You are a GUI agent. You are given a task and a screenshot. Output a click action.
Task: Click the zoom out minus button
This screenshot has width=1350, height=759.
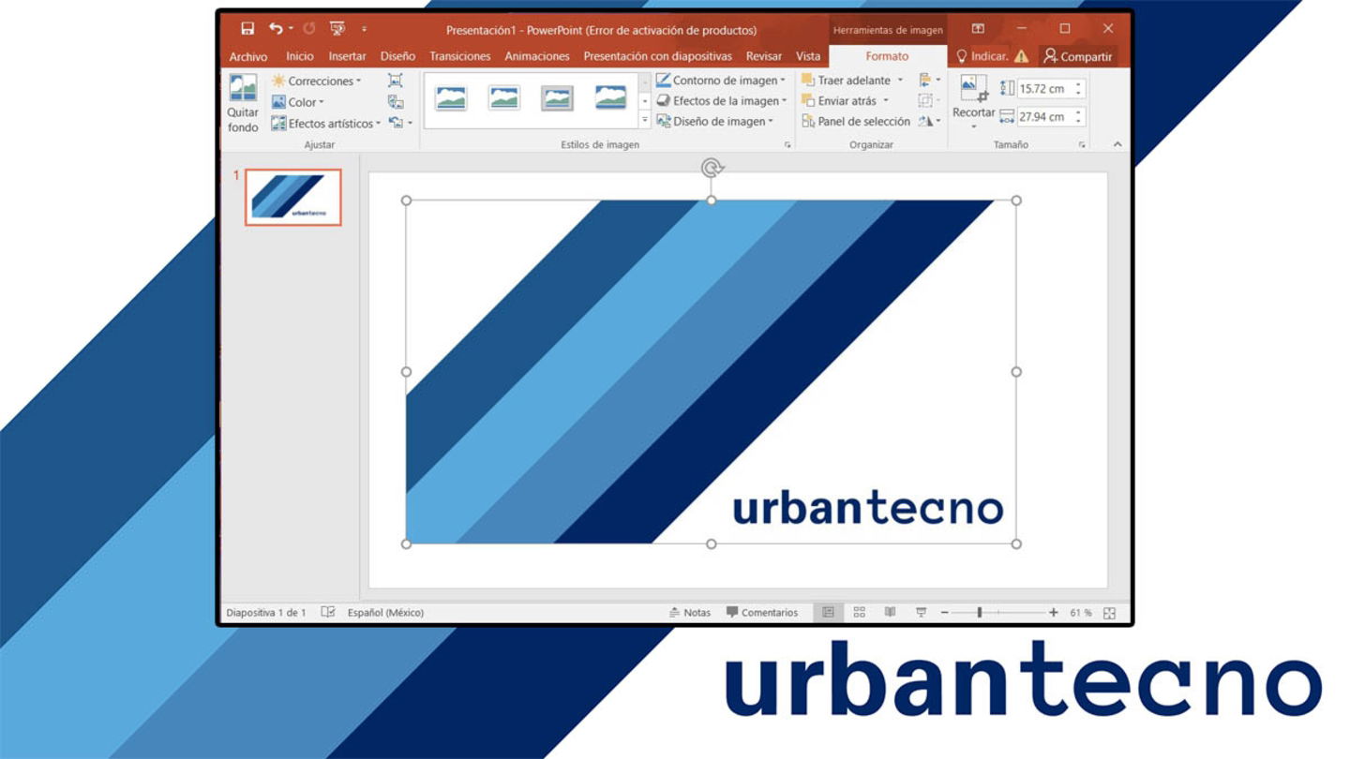tap(944, 613)
